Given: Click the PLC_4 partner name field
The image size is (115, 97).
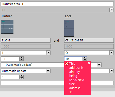Looking at the screenshot, I should click(x=26, y=40).
